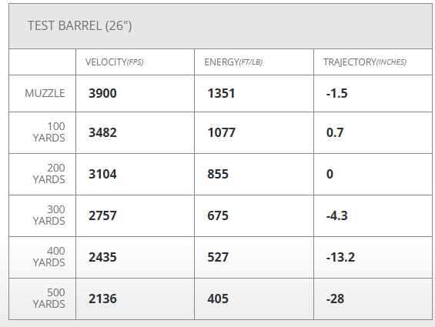The image size is (435, 327).
Task: Click the velocity value 2136
Action: 102,299
